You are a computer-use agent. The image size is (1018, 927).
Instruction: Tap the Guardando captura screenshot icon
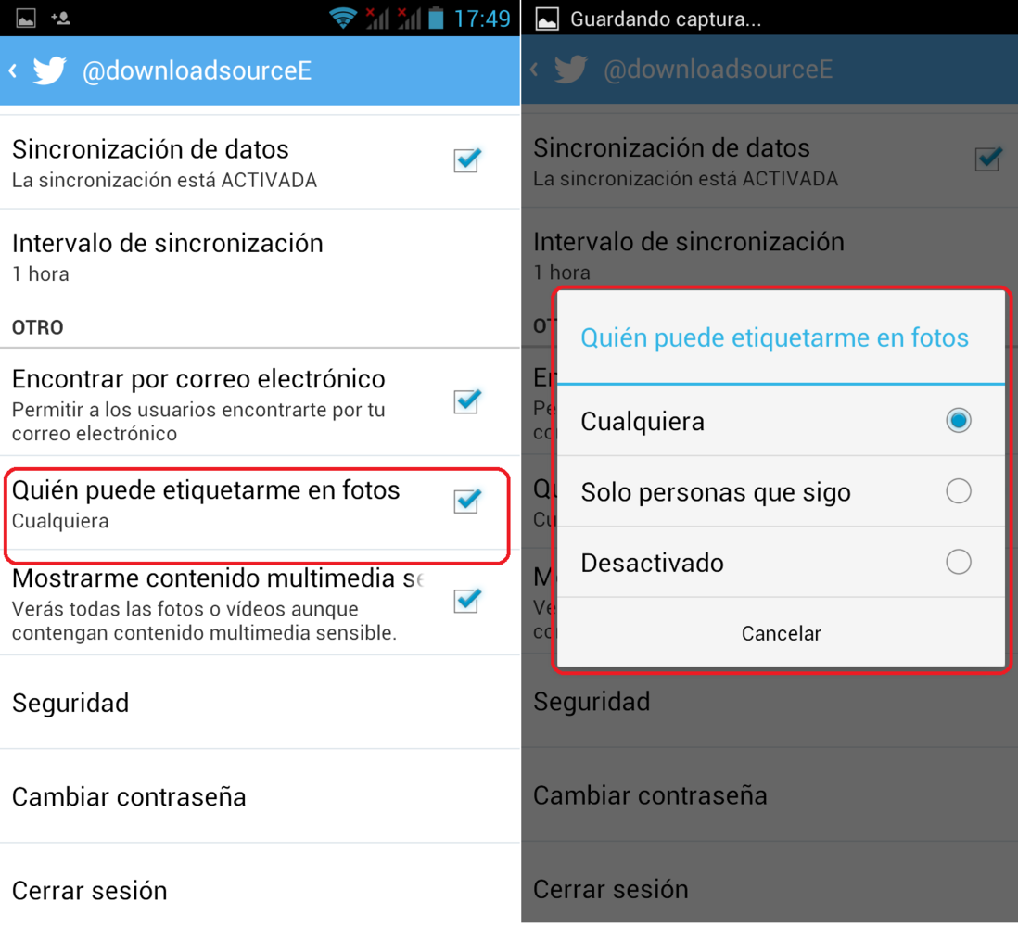tap(547, 19)
